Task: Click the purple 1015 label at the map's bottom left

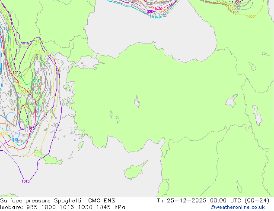Action: (x=25, y=181)
